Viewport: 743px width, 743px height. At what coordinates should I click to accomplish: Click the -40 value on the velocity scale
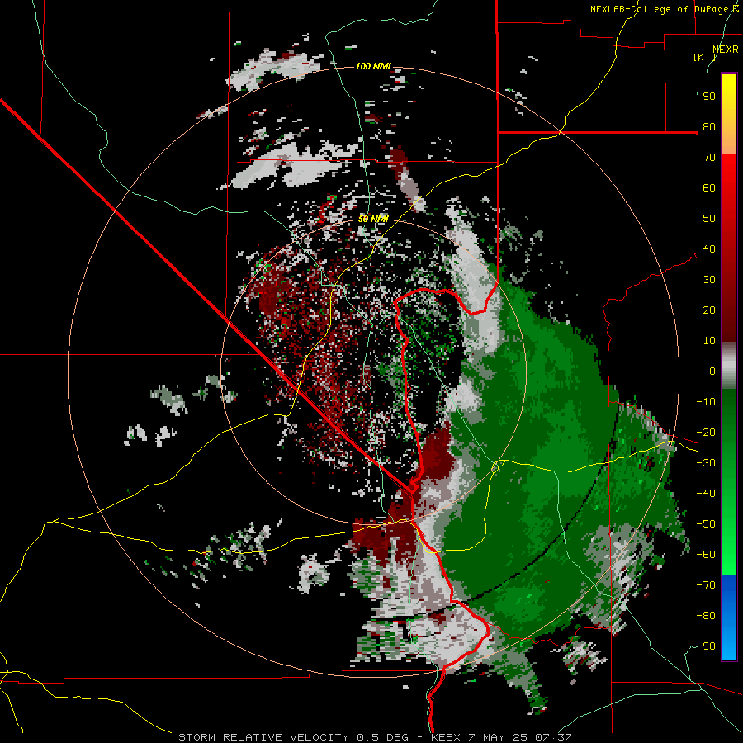tap(706, 494)
